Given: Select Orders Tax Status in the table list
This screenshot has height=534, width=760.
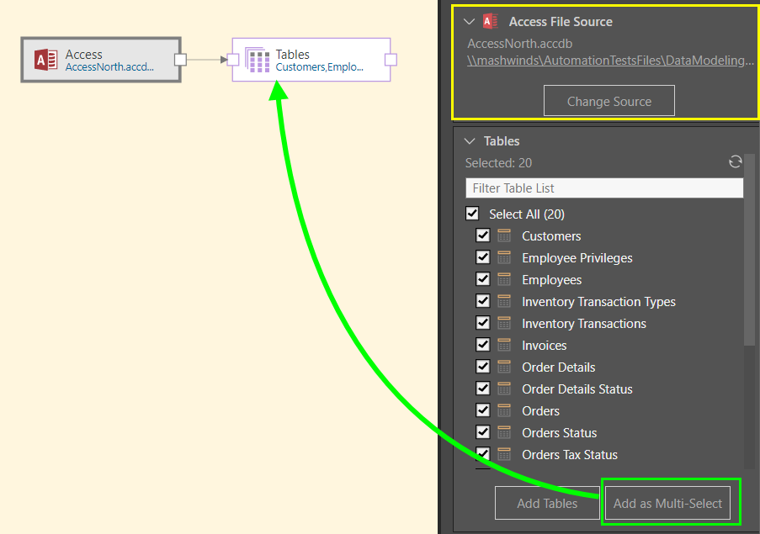Looking at the screenshot, I should click(569, 455).
